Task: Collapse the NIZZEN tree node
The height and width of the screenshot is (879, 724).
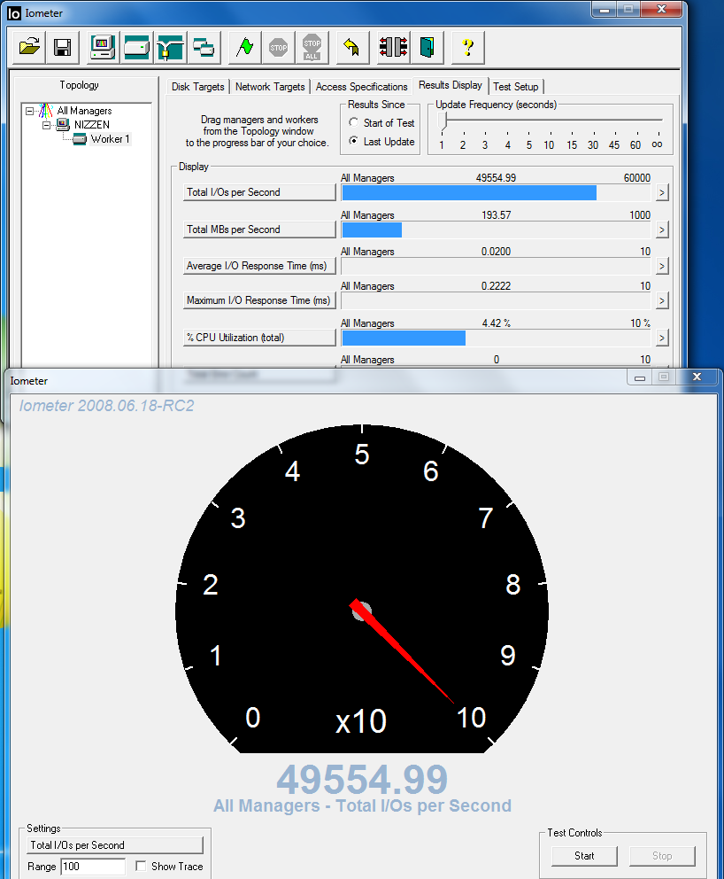Action: (x=47, y=125)
